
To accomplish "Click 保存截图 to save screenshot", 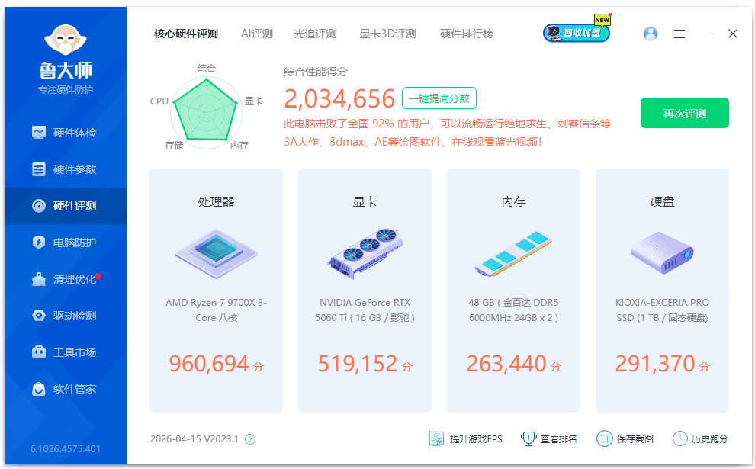I will click(x=625, y=438).
